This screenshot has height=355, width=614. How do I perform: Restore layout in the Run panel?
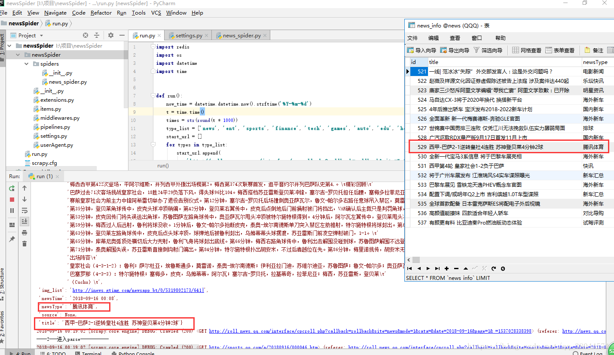12,225
